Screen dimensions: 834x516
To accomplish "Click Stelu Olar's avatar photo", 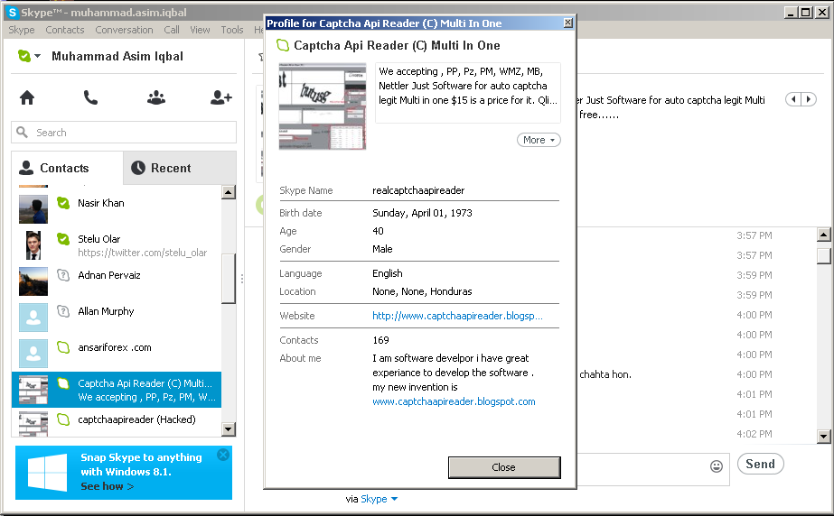I will pos(33,245).
